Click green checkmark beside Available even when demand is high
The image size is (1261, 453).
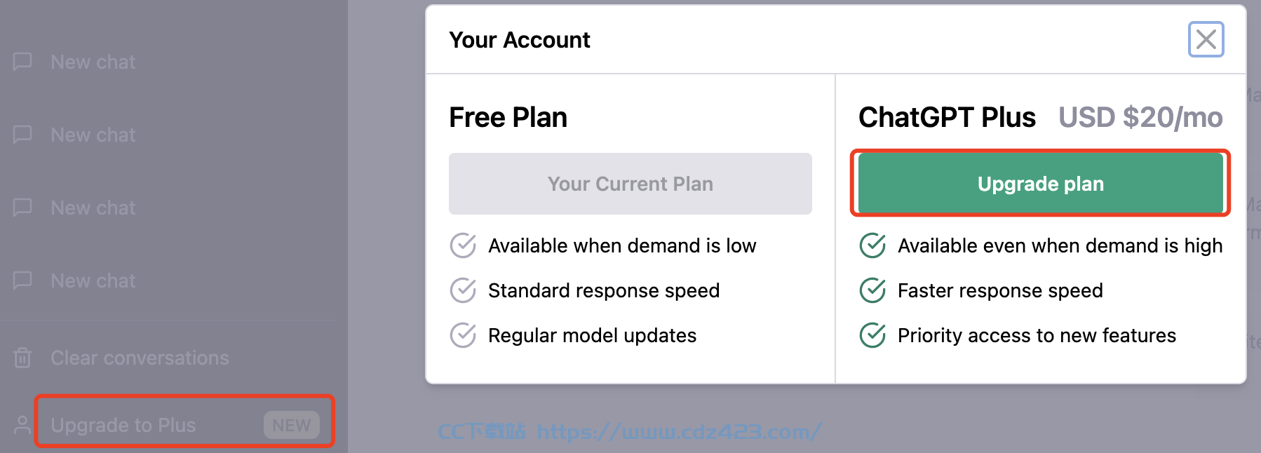click(872, 245)
